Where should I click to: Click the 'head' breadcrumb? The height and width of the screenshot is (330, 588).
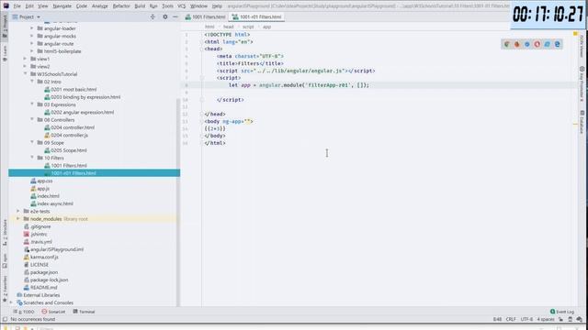click(x=229, y=27)
